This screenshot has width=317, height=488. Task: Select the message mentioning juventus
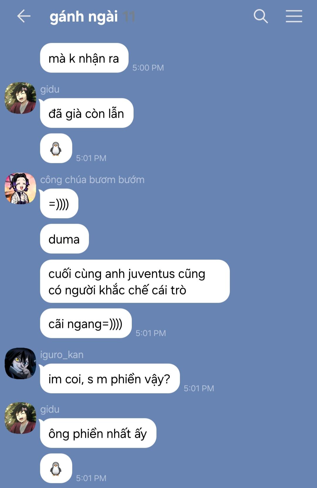(x=135, y=281)
